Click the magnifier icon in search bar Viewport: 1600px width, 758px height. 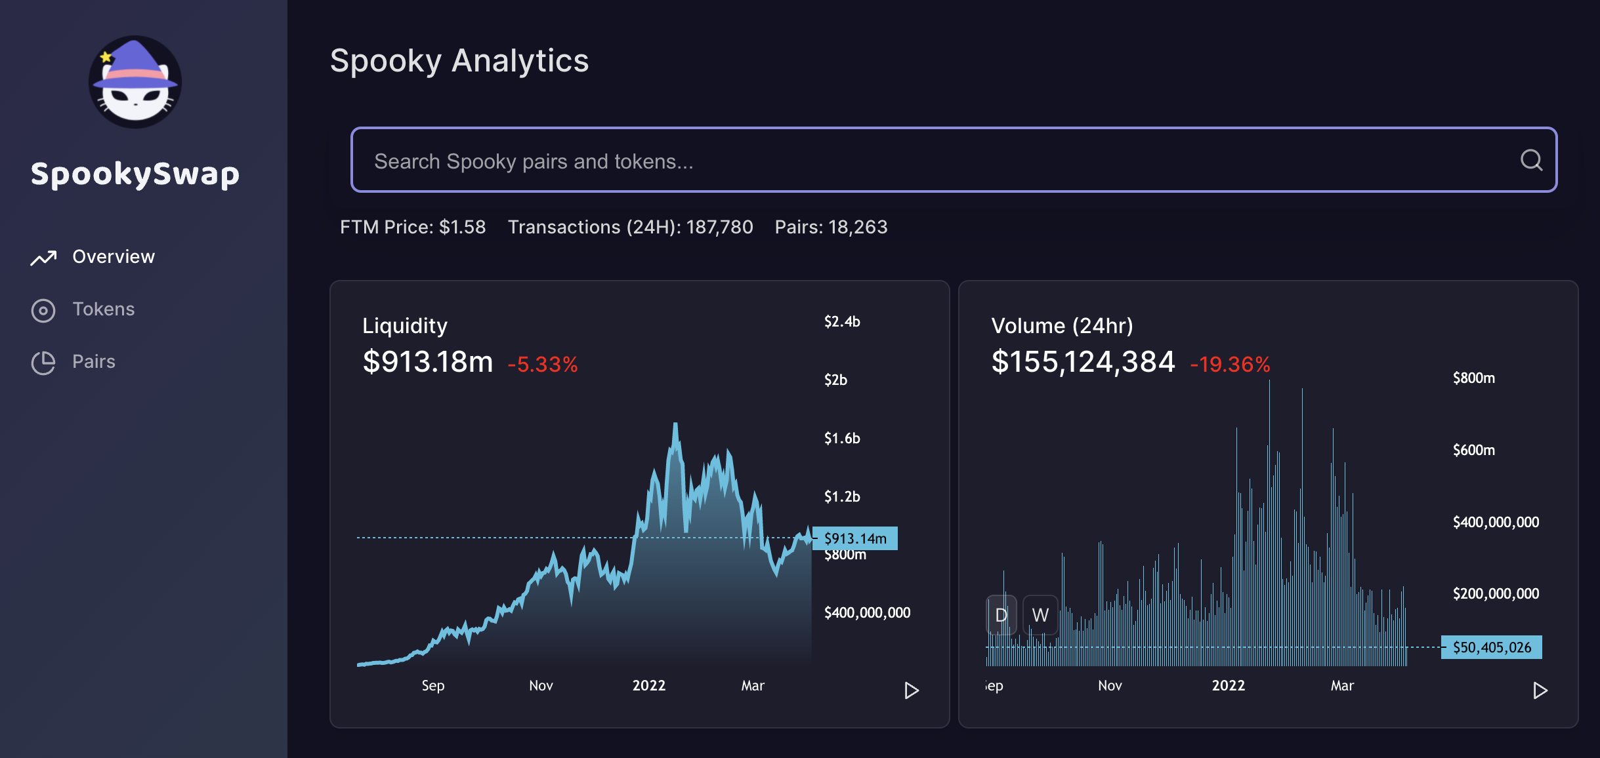click(x=1531, y=160)
